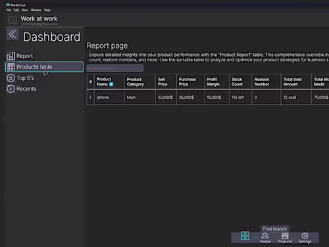Select the teal dashboard grid icon in the bottom bar
This screenshot has height=247, width=329.
[x=245, y=236]
